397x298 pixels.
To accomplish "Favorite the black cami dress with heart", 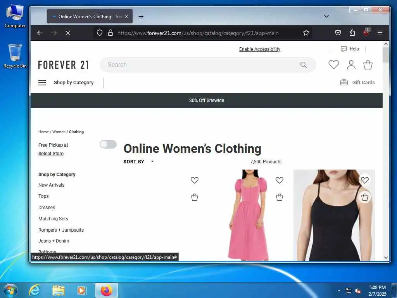I will (x=365, y=180).
